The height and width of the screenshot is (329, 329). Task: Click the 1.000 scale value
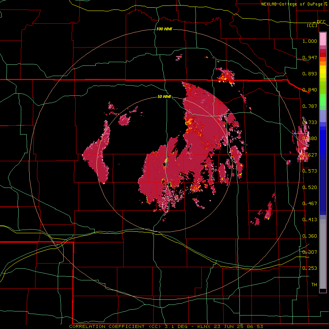click(310, 41)
